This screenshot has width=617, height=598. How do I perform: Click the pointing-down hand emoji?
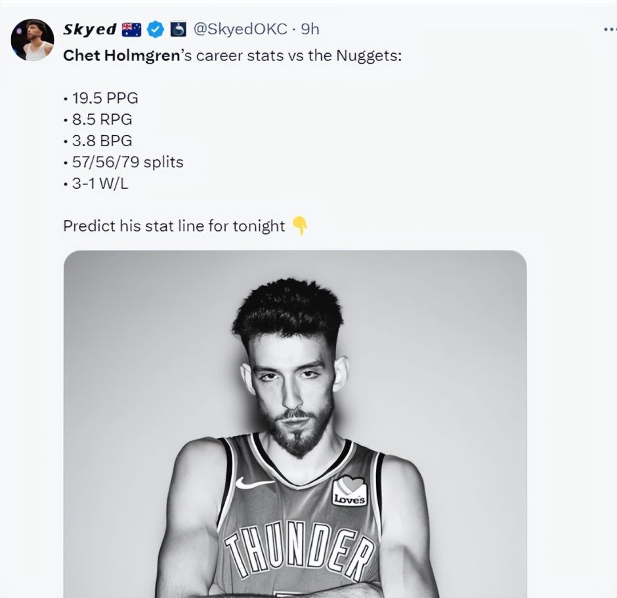click(x=299, y=226)
